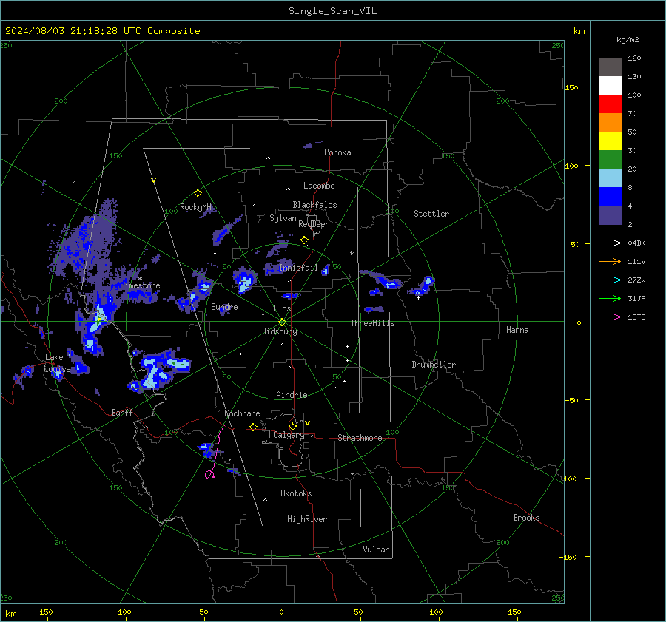Click the Okotoks town label
Image resolution: width=666 pixels, height=622 pixels.
click(x=296, y=493)
